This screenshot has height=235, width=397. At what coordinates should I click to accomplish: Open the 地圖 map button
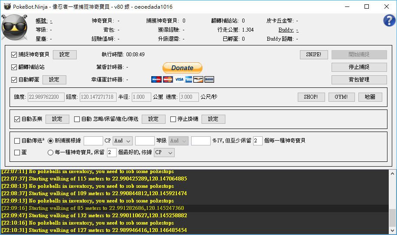[370, 97]
